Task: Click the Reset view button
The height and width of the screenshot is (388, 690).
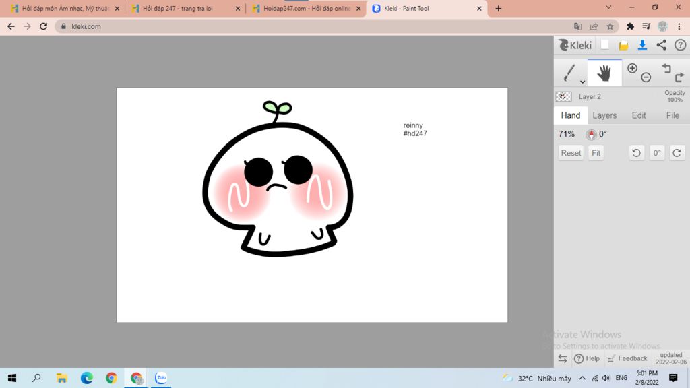Action: (x=571, y=153)
